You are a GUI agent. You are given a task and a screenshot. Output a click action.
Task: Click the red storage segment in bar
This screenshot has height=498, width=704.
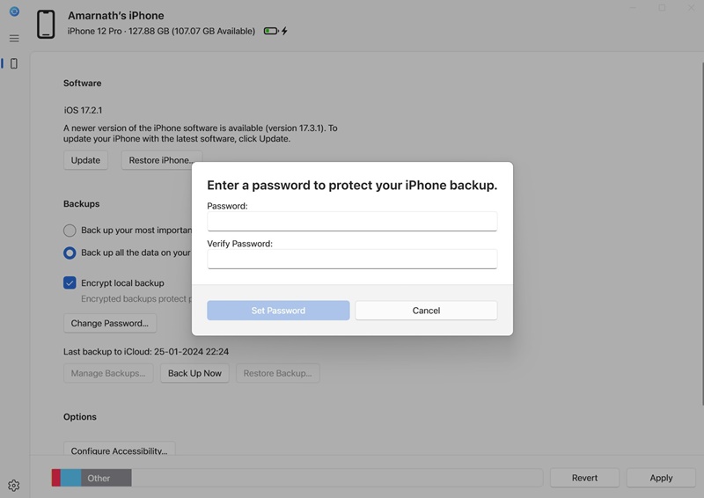[x=56, y=478]
